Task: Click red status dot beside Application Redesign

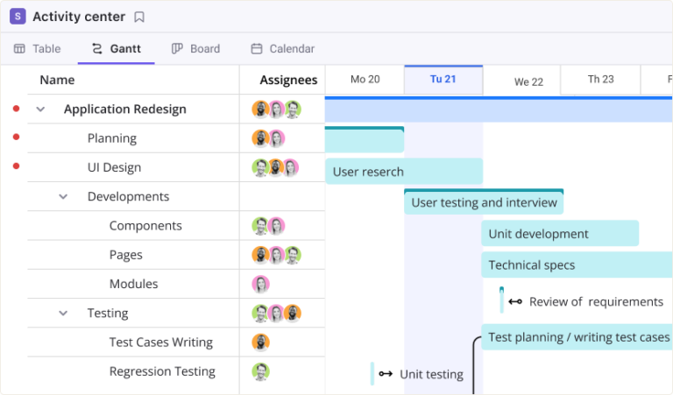Action: [17, 109]
